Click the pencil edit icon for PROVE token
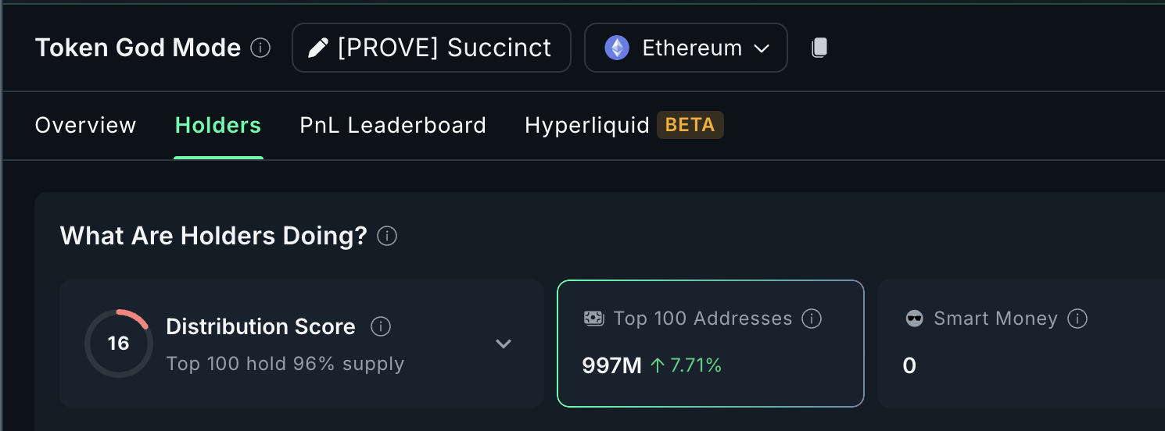This screenshot has height=431, width=1165. point(317,48)
